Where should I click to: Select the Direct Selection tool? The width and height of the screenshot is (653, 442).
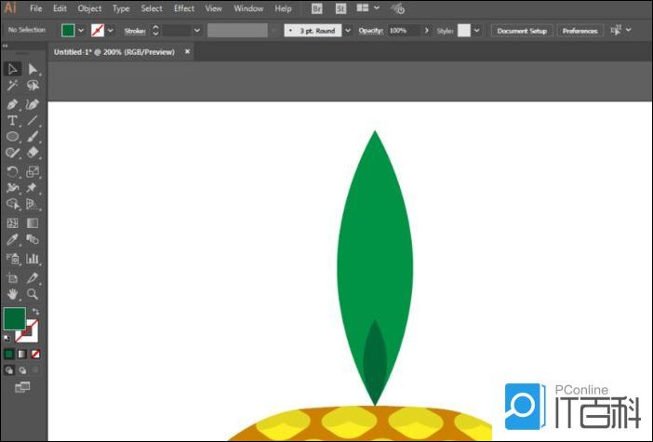click(x=33, y=69)
